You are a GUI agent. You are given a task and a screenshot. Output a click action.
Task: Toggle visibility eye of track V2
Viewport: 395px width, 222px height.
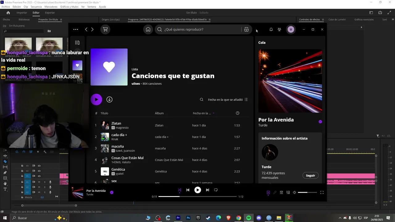pos(39,171)
